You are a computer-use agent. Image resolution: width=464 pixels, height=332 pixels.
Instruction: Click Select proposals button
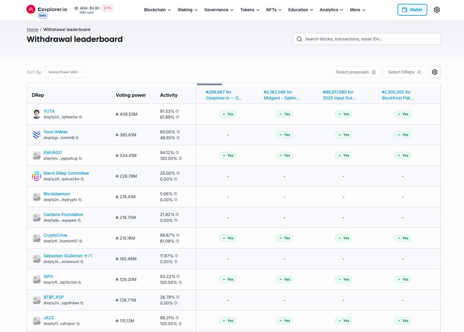356,72
